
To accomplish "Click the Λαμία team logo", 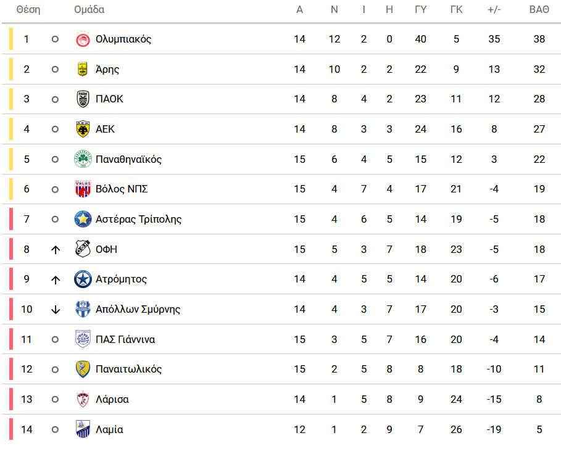I will pos(83,429).
